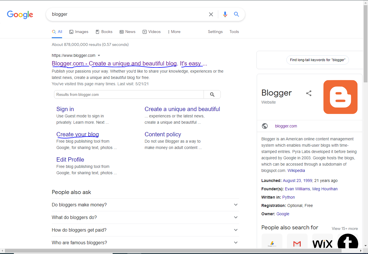Open the Meg Hourihan founder link
The image size is (368, 254).
point(325,189)
